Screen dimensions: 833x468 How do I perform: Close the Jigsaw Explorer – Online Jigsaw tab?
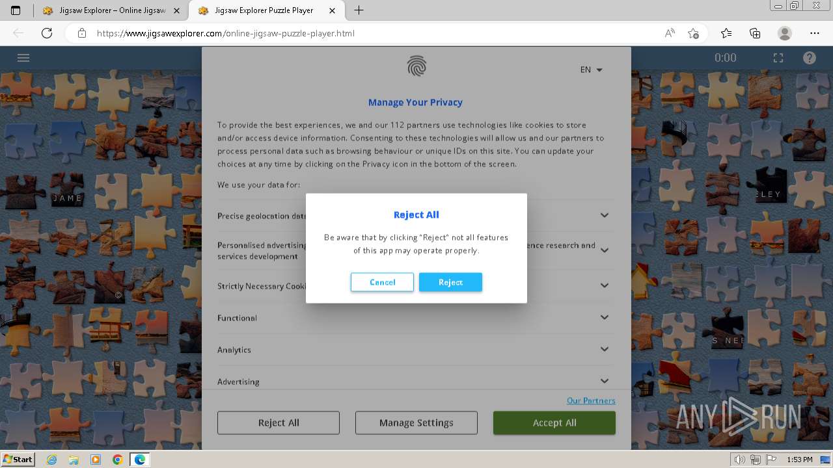(176, 10)
